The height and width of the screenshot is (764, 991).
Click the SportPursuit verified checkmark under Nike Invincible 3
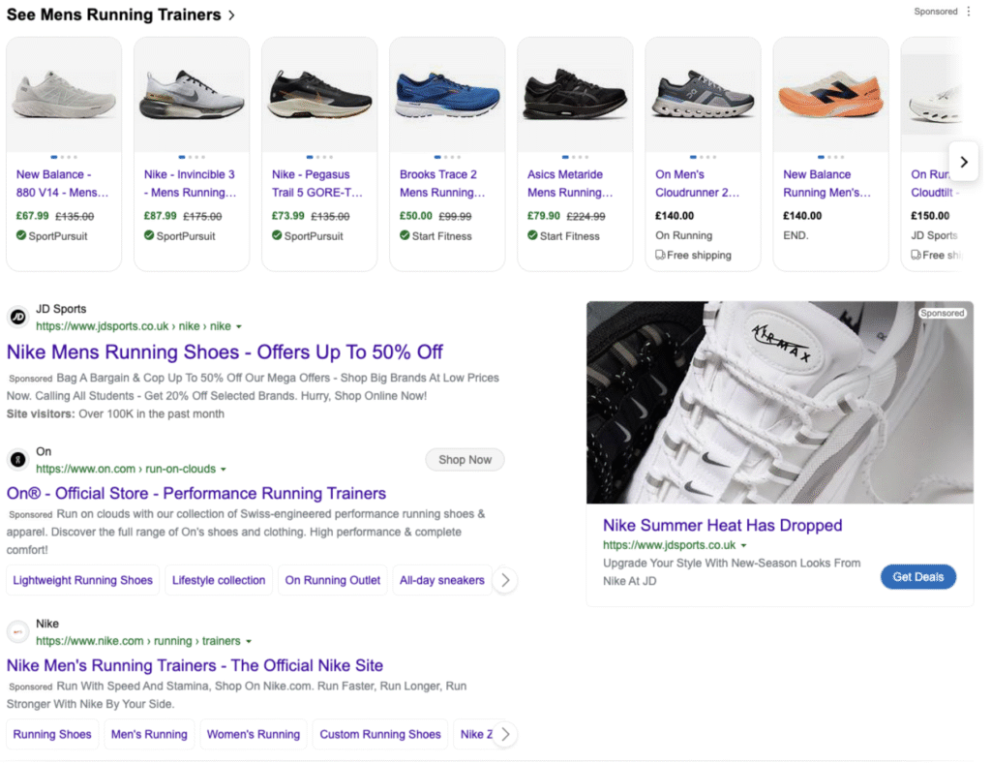[x=149, y=236]
